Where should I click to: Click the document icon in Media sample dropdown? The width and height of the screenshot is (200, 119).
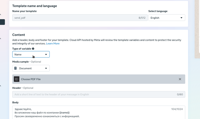(x=15, y=68)
